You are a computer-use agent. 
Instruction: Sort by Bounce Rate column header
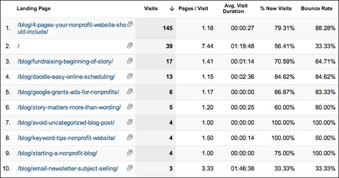point(316,8)
